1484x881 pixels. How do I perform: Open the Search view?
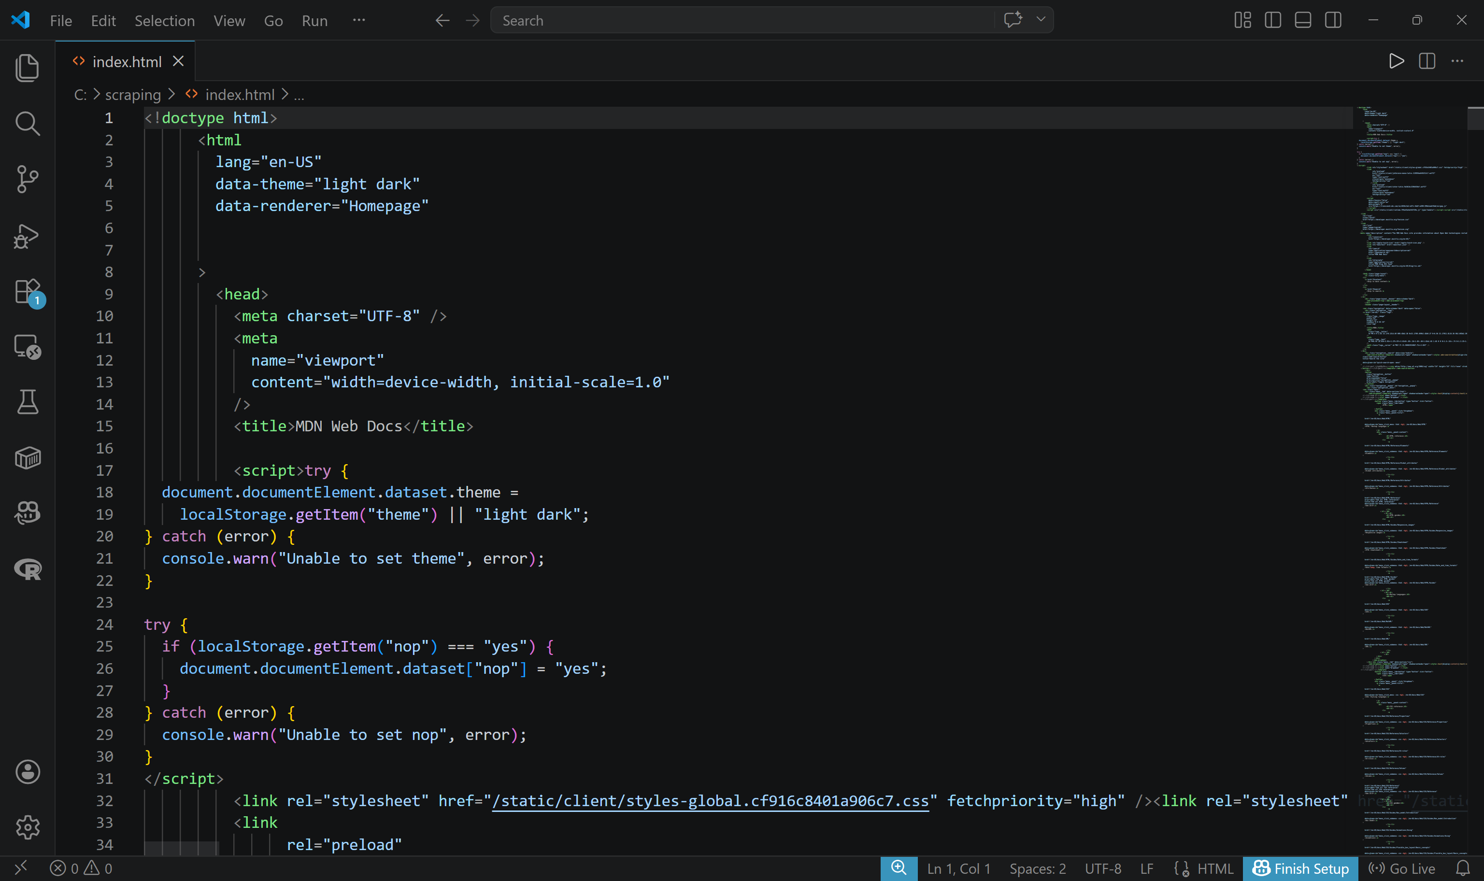coord(28,124)
